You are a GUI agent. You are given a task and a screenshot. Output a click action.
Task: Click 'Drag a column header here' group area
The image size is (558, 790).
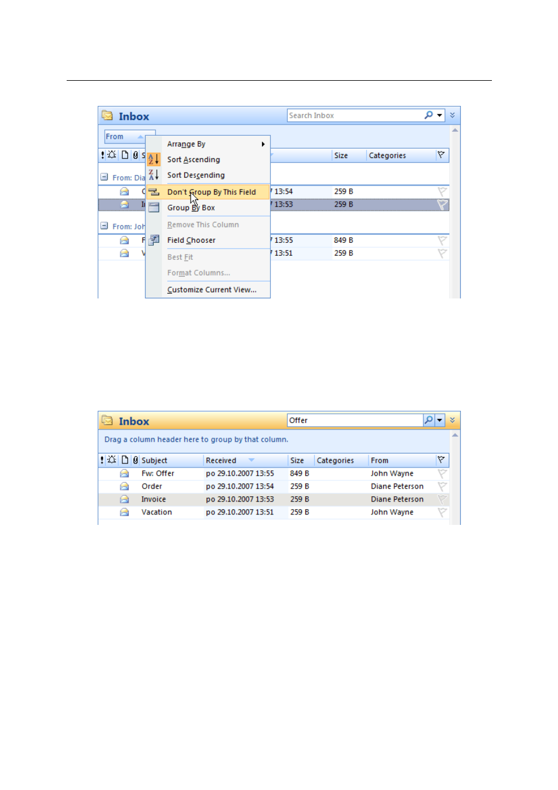tap(196, 439)
